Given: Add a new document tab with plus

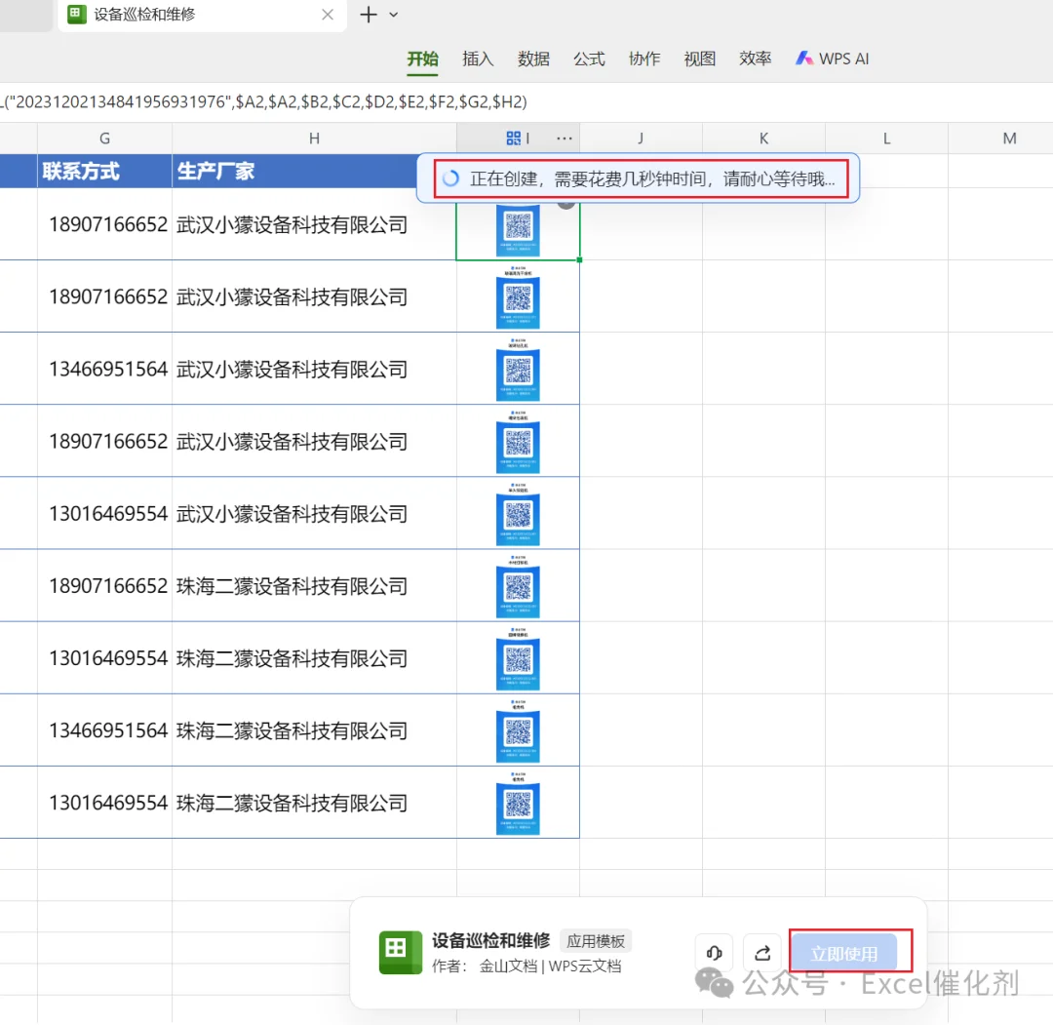Looking at the screenshot, I should (x=369, y=14).
